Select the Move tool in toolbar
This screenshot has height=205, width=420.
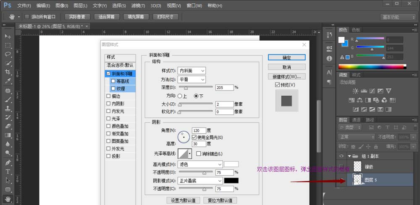pyautogui.click(x=8, y=36)
